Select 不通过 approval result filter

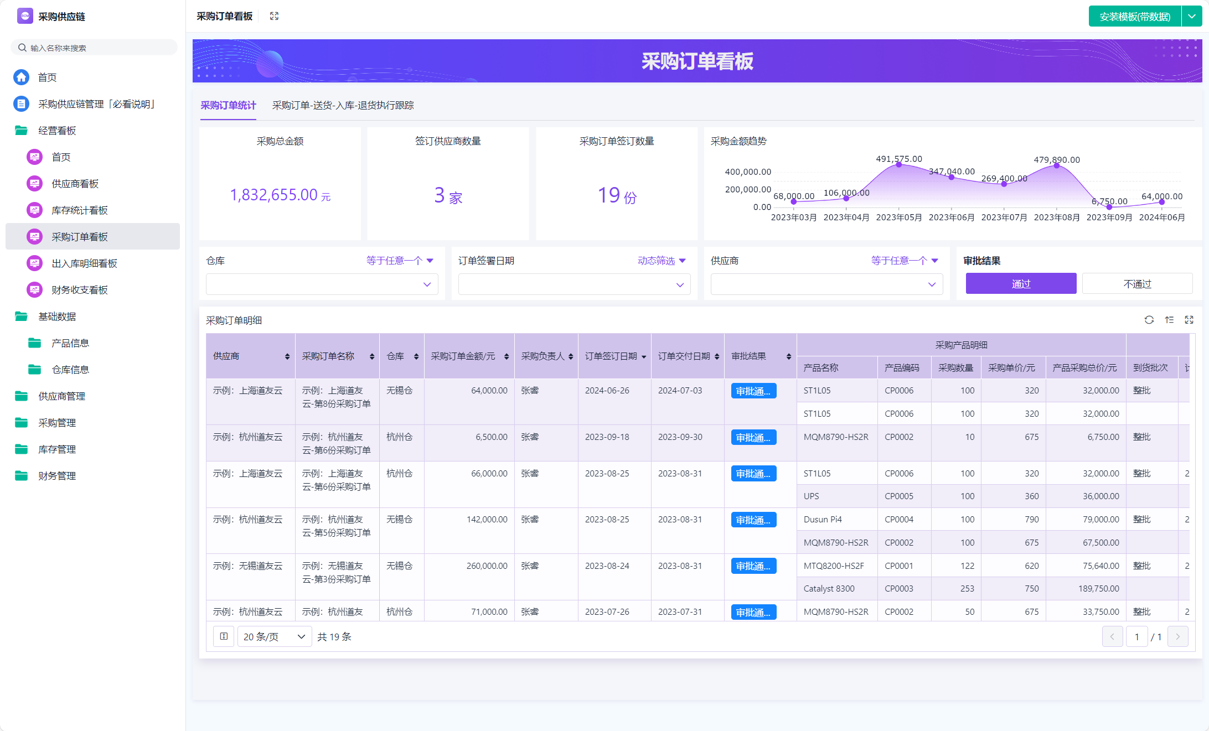coord(1137,284)
